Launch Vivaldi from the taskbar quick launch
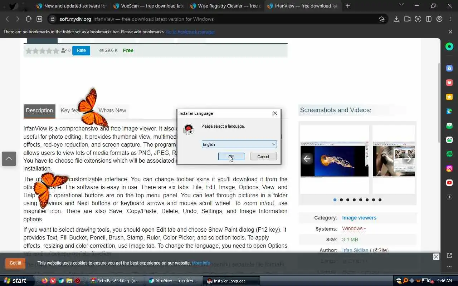Image resolution: width=458 pixels, height=286 pixels. (53, 281)
